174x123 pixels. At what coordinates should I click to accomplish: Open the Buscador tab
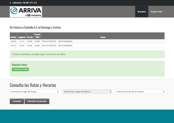(142, 12)
